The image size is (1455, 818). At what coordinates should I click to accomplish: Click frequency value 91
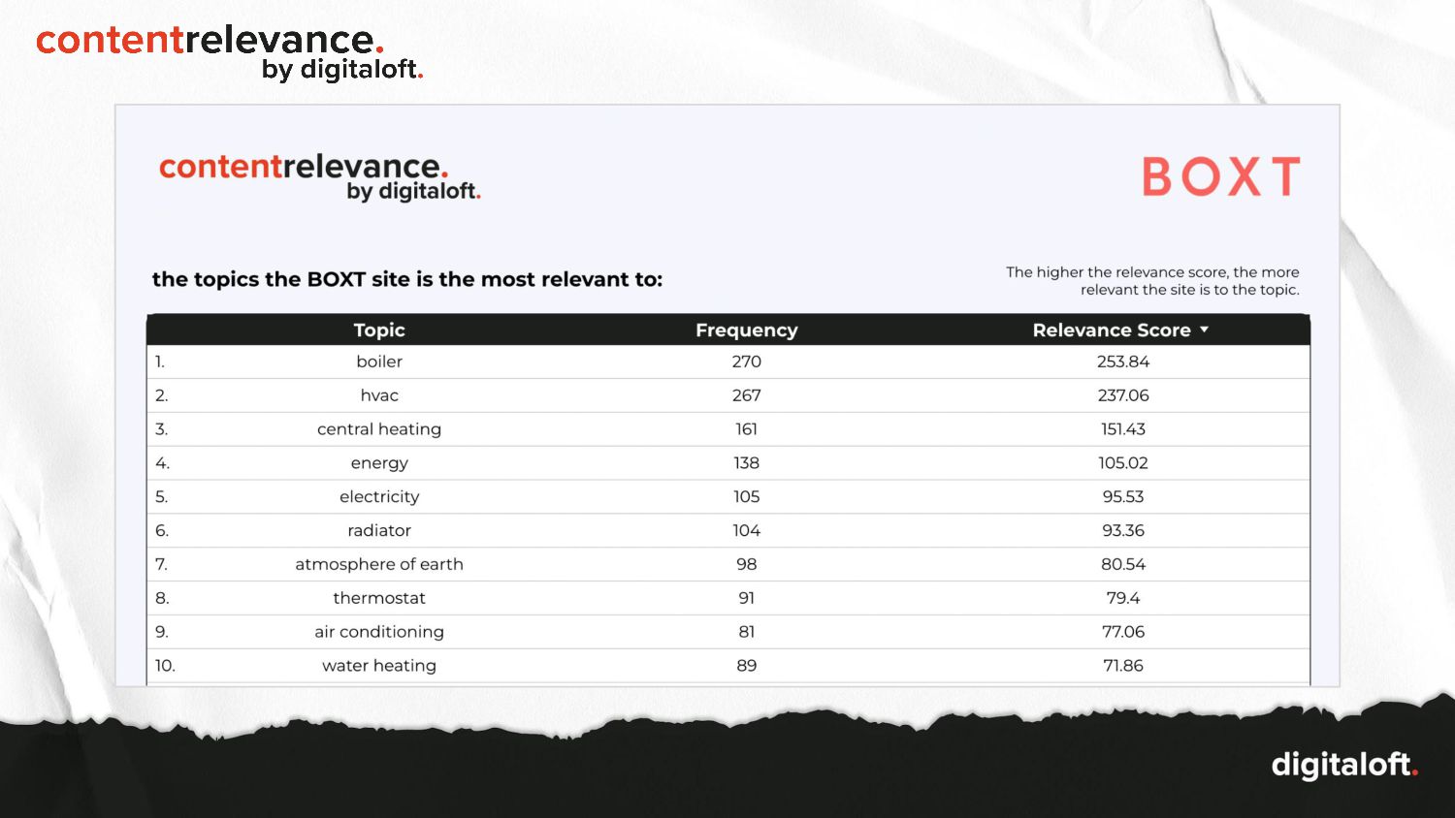pyautogui.click(x=746, y=598)
